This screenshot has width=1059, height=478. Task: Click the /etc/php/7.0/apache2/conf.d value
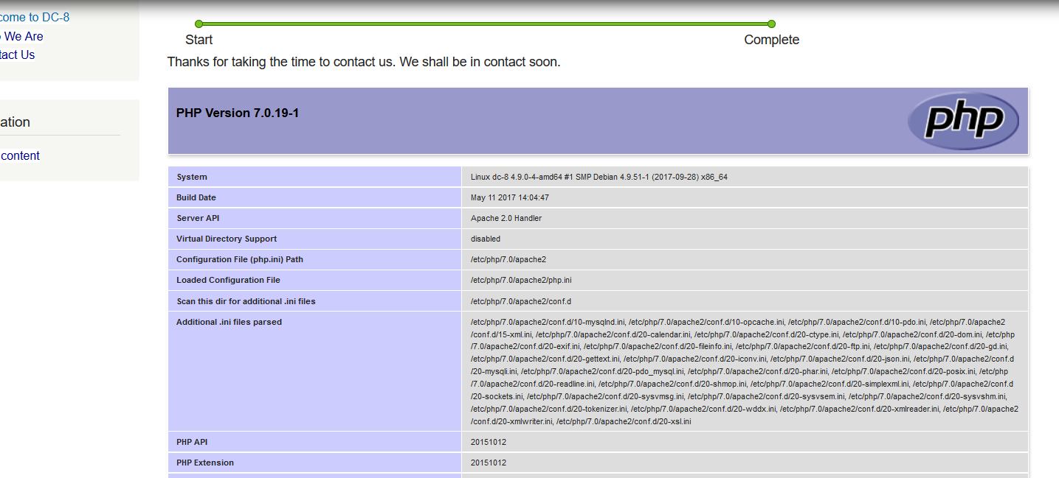pos(521,301)
